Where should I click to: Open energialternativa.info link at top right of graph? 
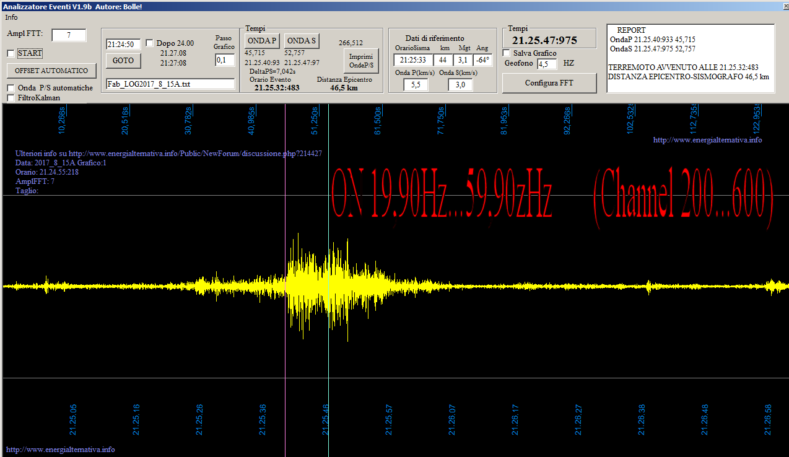click(707, 140)
